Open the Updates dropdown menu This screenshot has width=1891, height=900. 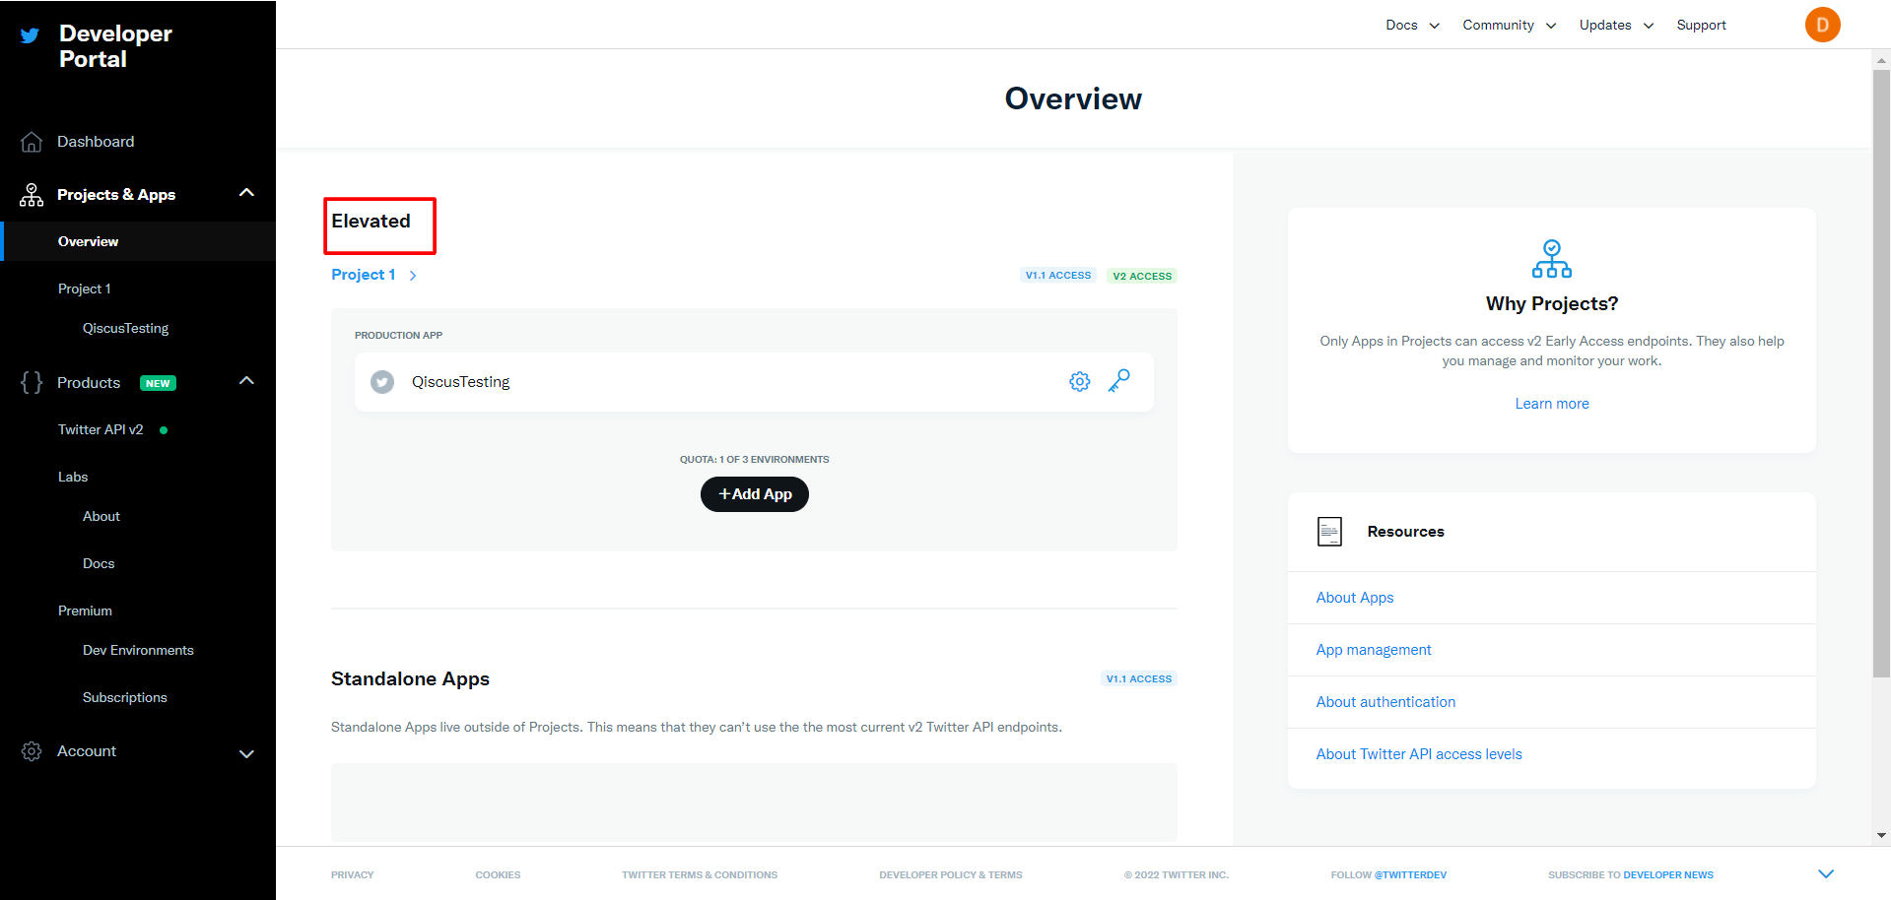tap(1616, 25)
